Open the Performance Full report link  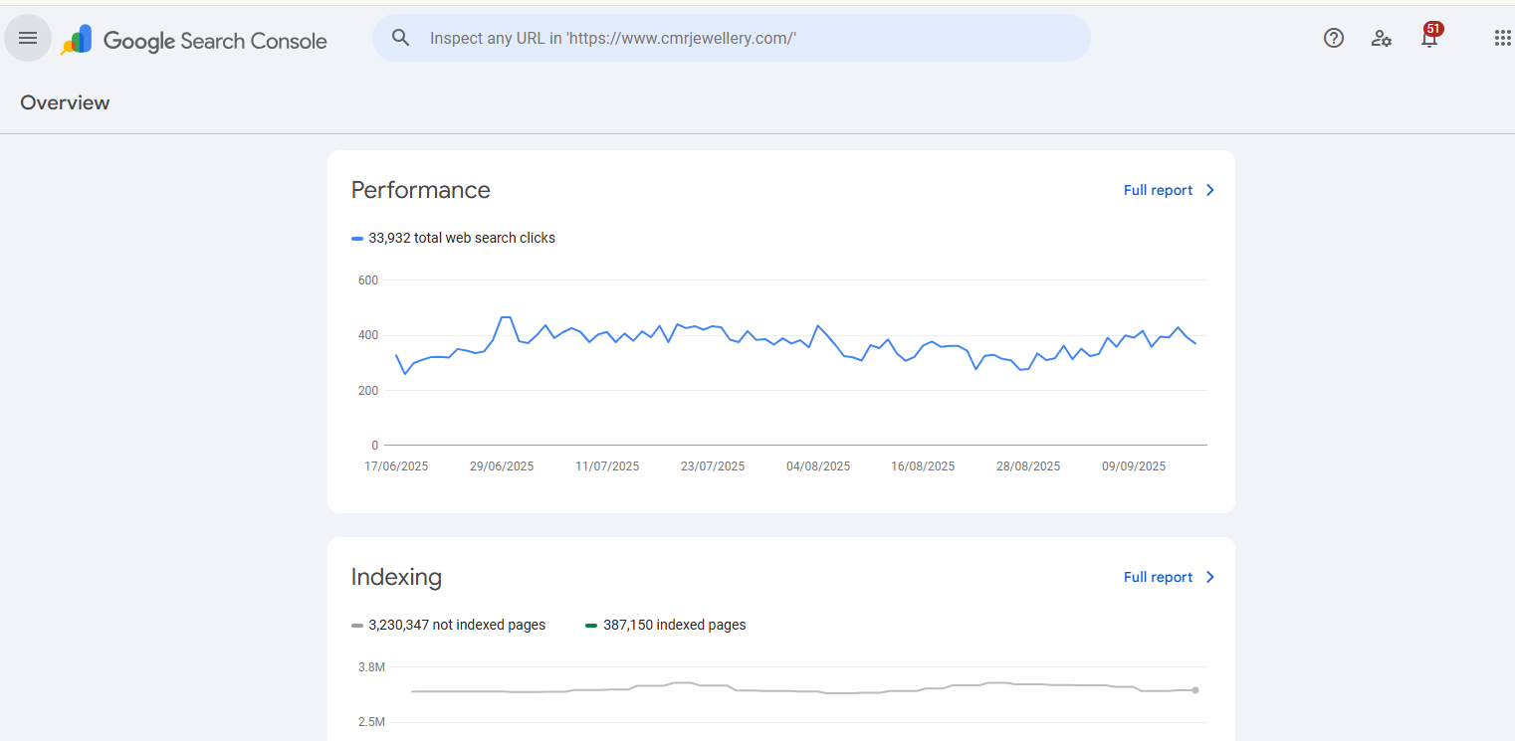click(1158, 190)
